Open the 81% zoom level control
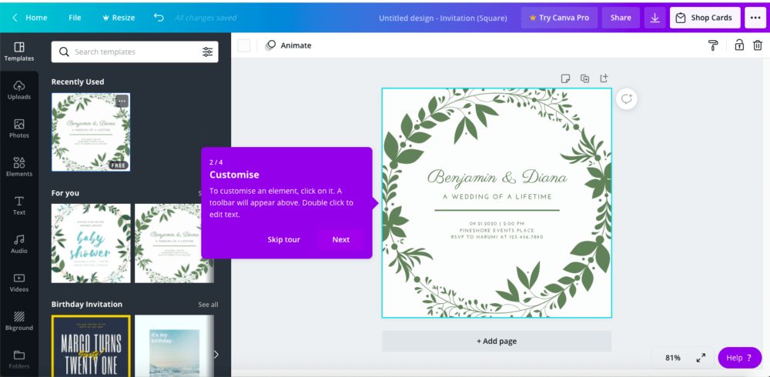This screenshot has height=377, width=770. pyautogui.click(x=673, y=358)
